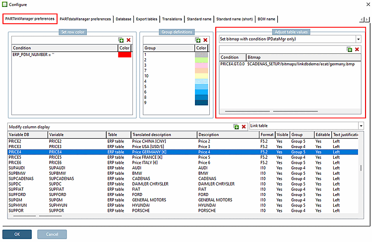Add new row color condition

tap(121, 40)
